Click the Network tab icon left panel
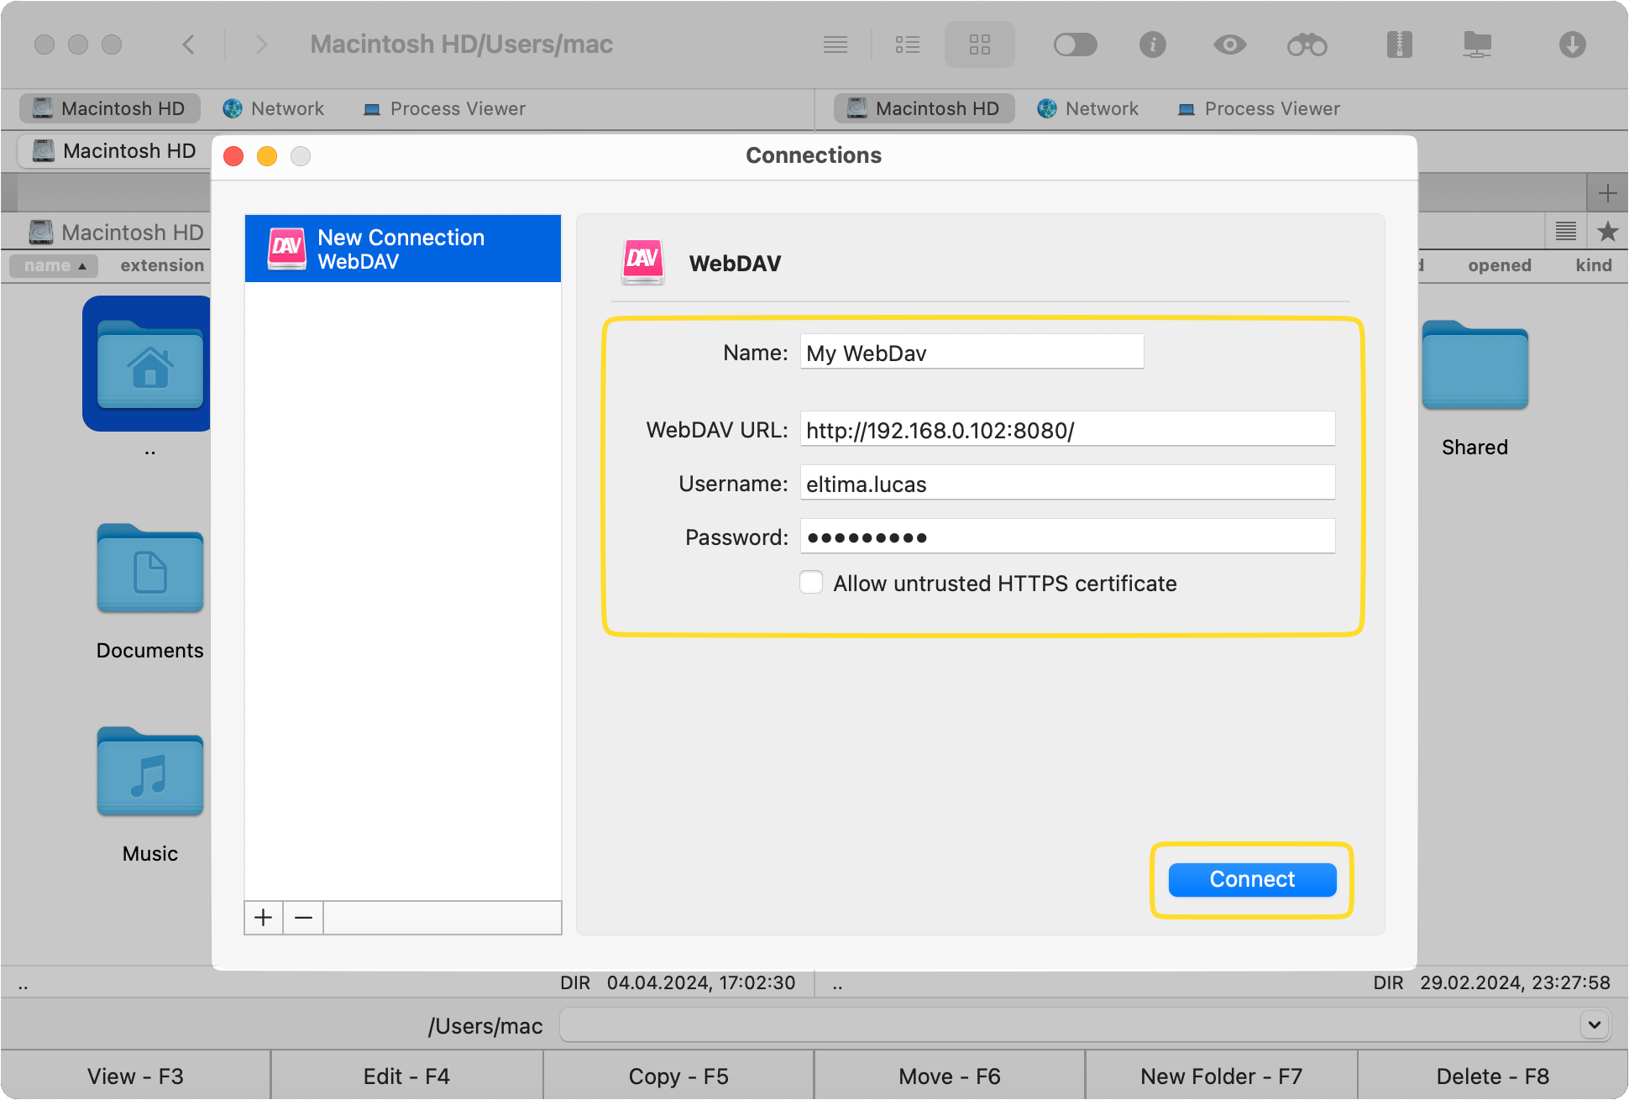1629x1100 pixels. (x=237, y=108)
